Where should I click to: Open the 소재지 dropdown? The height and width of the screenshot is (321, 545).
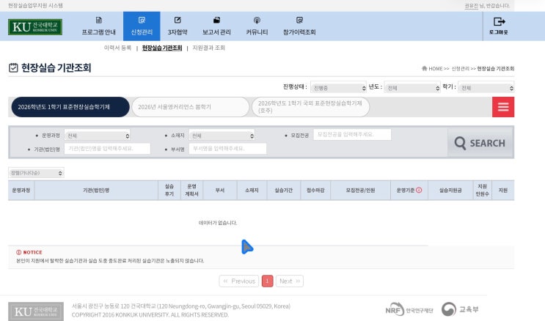click(222, 136)
